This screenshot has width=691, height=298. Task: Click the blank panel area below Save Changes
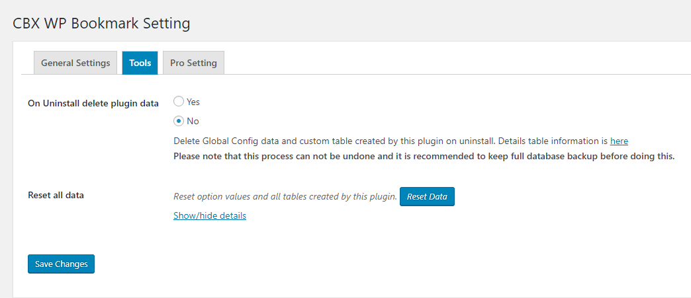point(331,284)
